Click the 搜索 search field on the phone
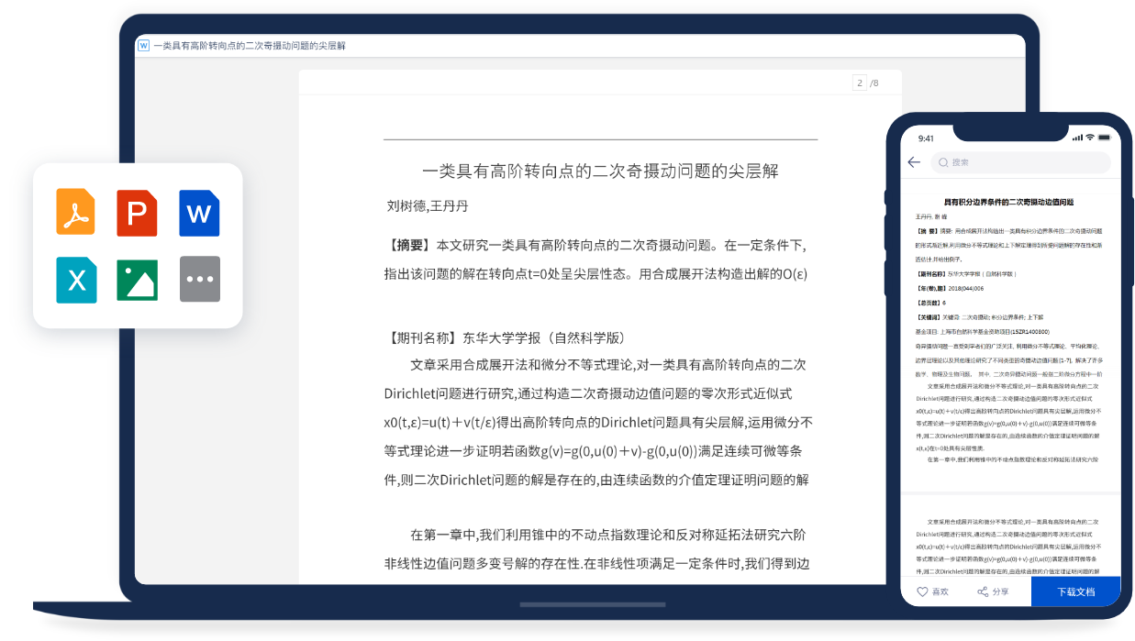This screenshot has height=641, width=1135. (x=1028, y=162)
